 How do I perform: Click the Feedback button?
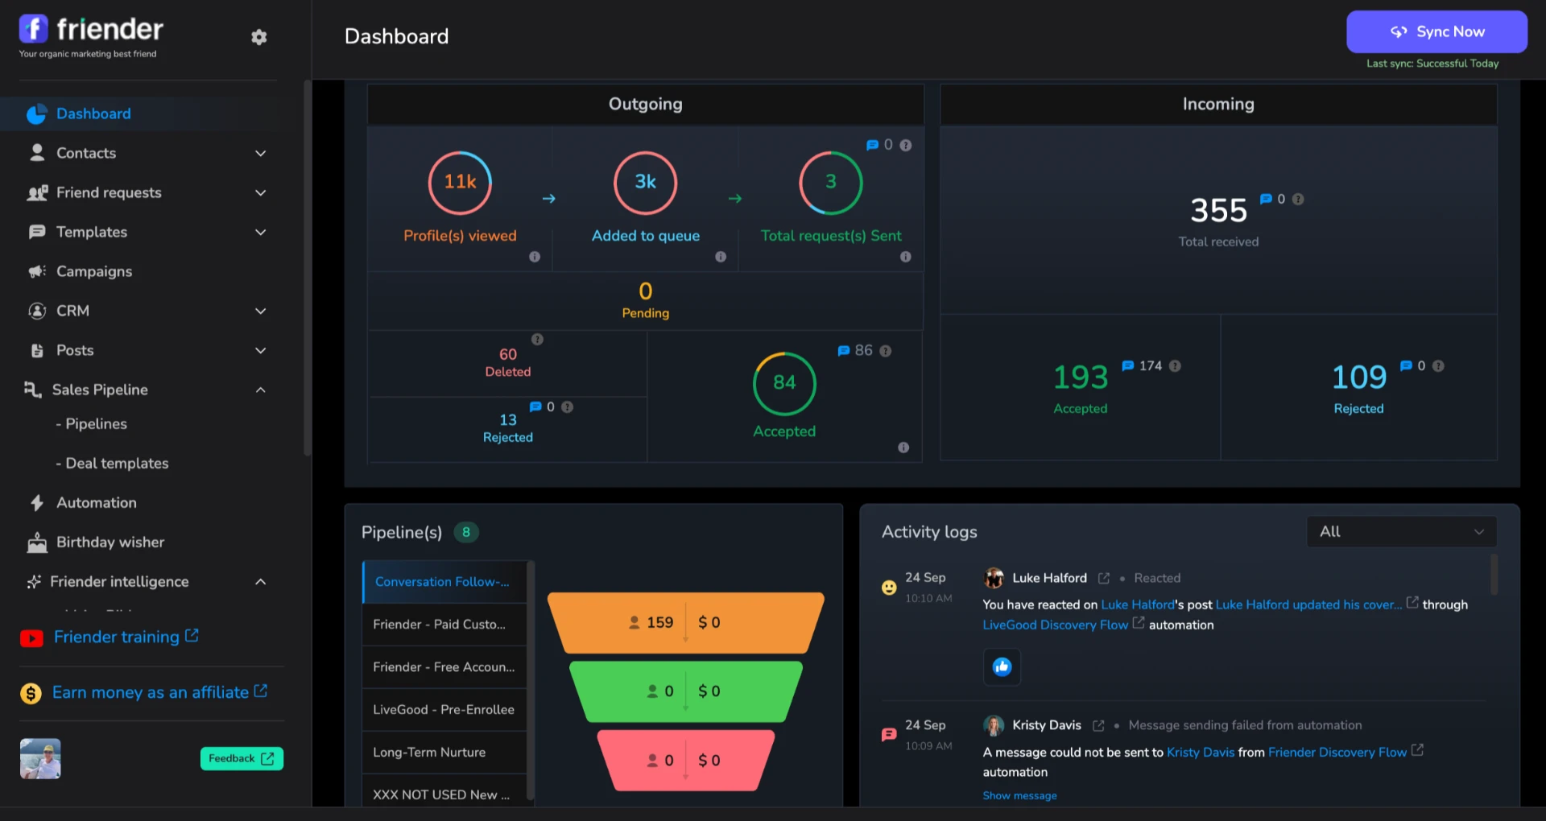pos(242,758)
